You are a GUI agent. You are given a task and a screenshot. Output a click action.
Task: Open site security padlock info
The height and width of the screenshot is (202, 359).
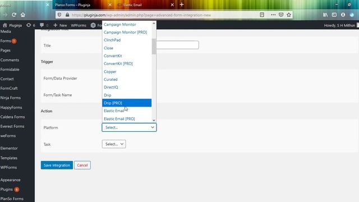(x=67, y=15)
